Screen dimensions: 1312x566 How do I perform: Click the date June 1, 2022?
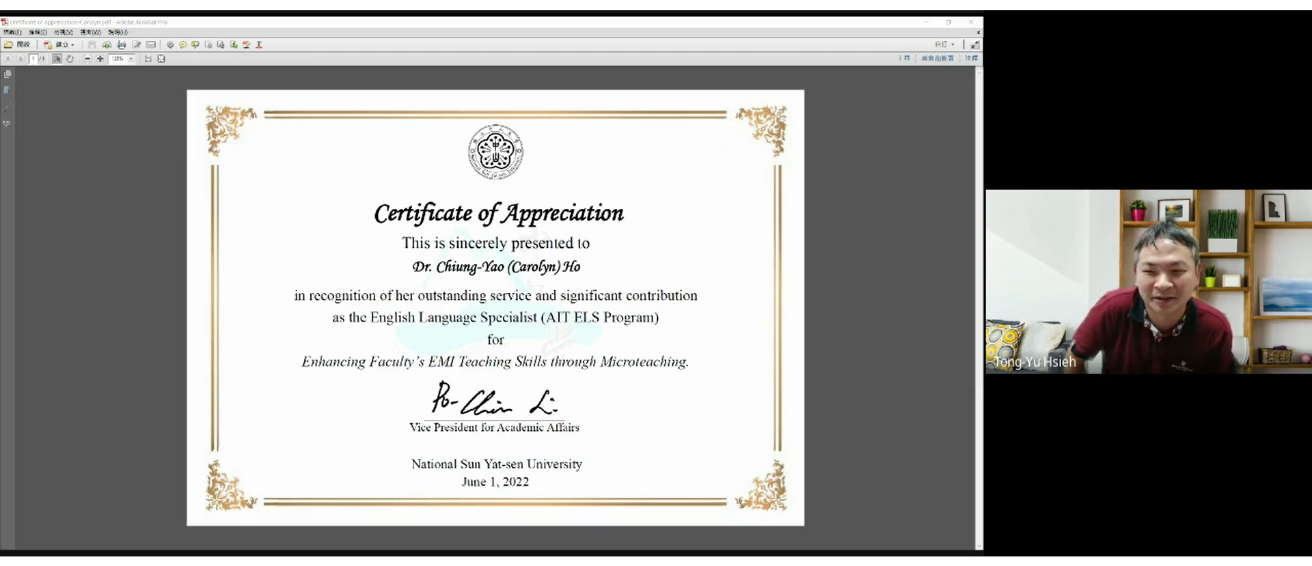495,482
